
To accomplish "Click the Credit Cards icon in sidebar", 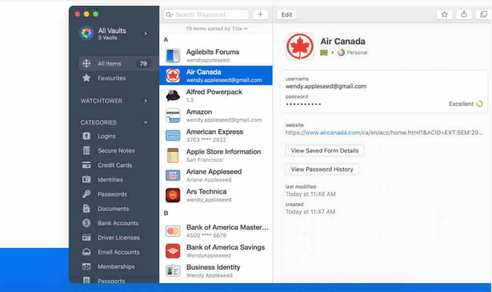I will [86, 165].
